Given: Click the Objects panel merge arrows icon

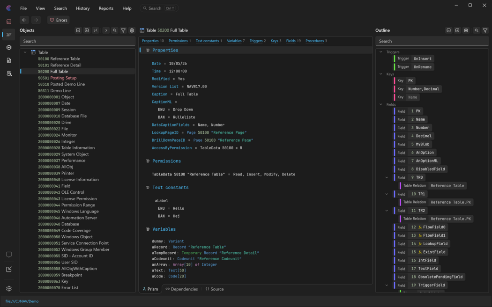Looking at the screenshot, I should 96,30.
